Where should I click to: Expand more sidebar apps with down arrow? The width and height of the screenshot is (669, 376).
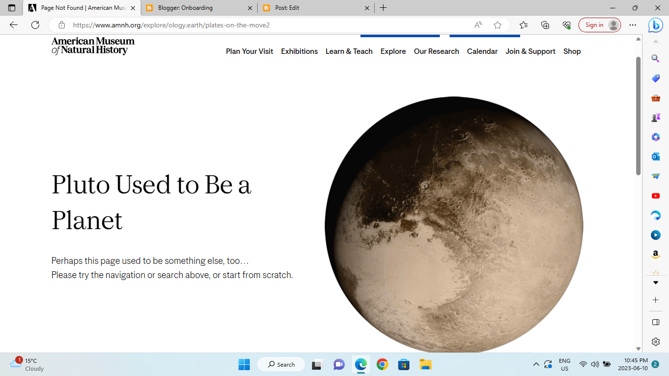[656, 283]
